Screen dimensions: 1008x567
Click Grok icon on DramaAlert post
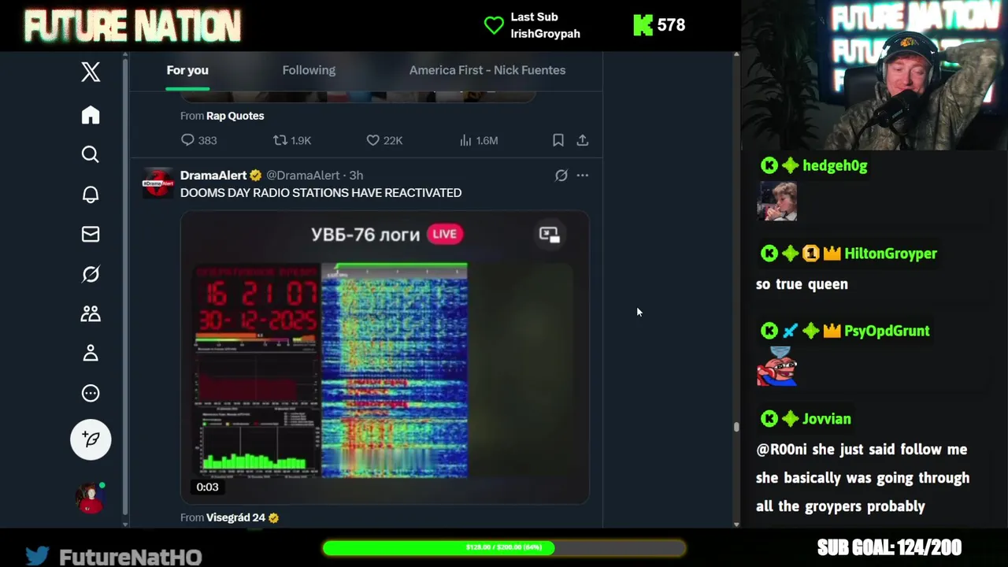[x=561, y=176]
